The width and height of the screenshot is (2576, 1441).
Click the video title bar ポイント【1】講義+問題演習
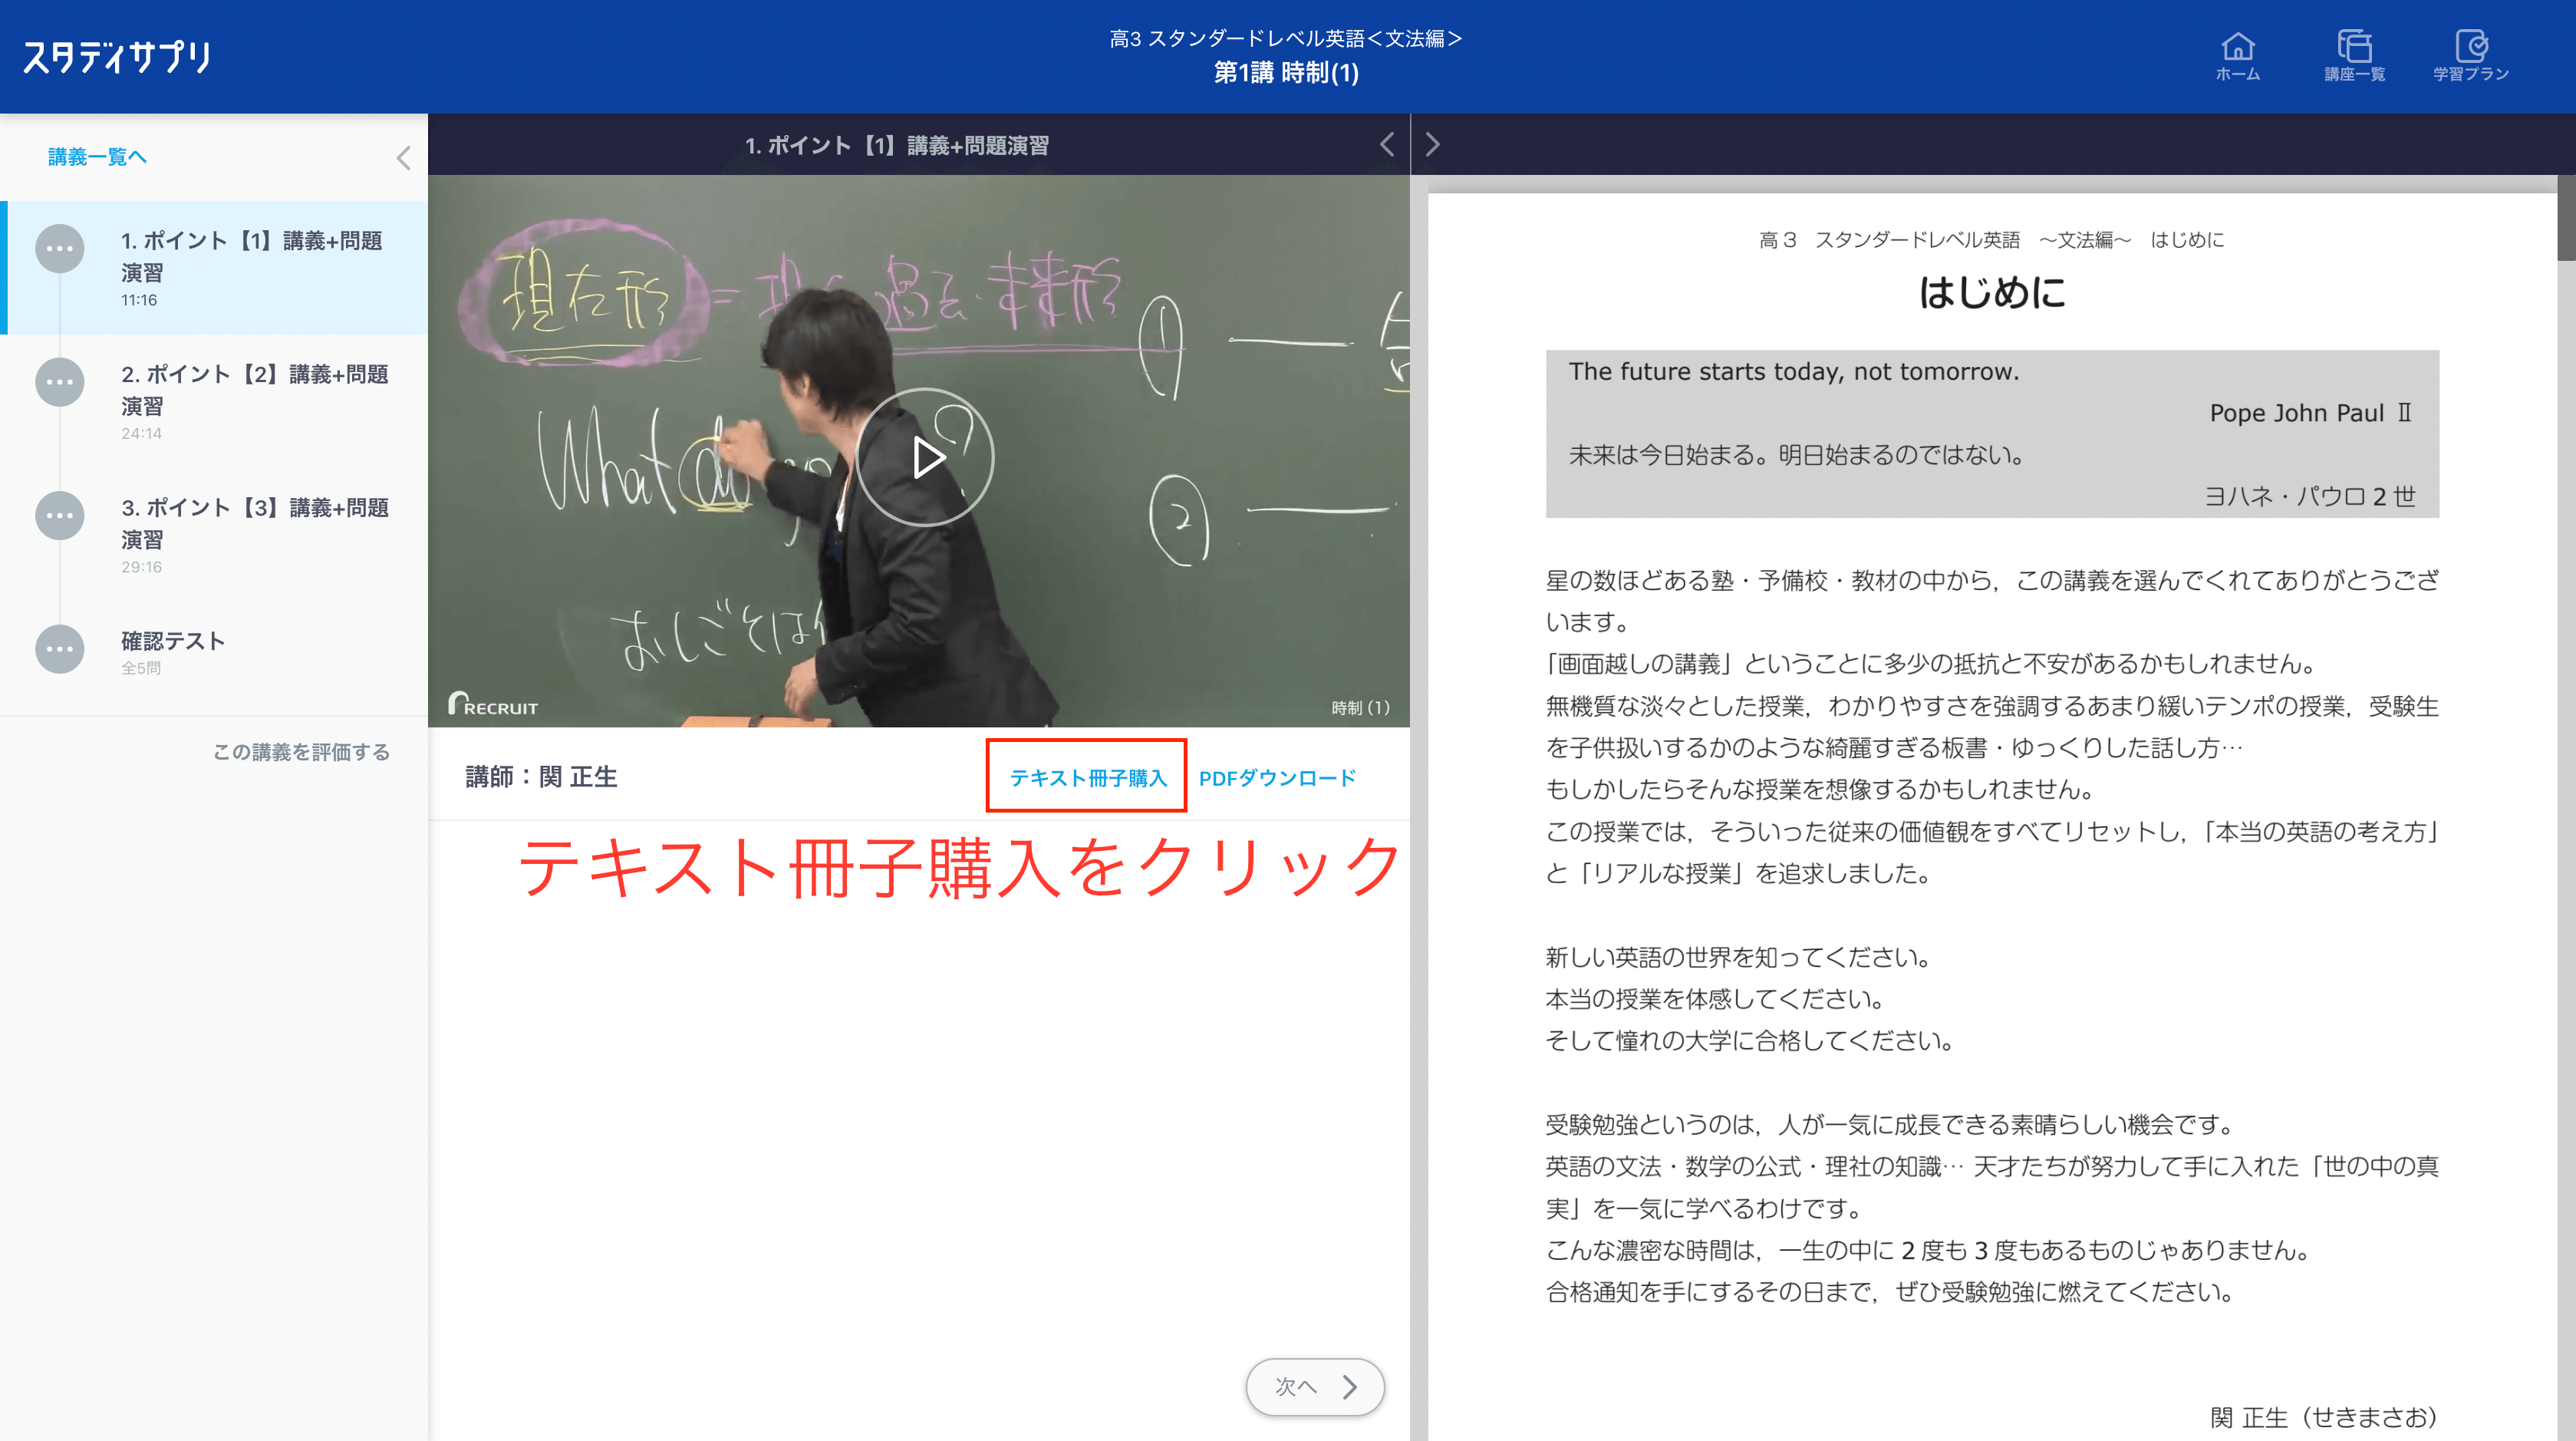[897, 145]
